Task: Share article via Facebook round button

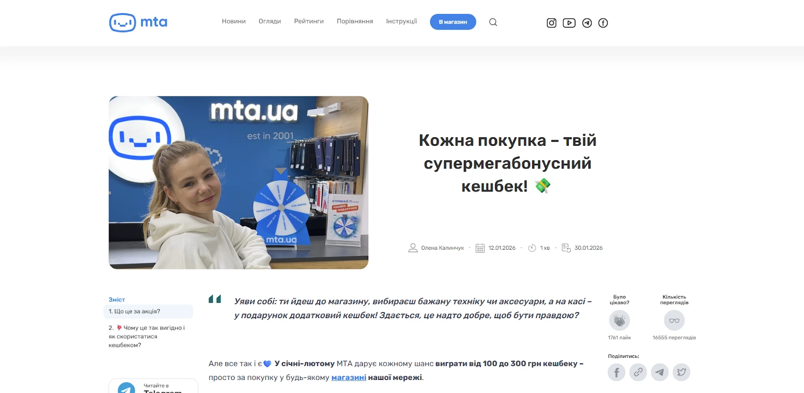Action: coord(617,372)
